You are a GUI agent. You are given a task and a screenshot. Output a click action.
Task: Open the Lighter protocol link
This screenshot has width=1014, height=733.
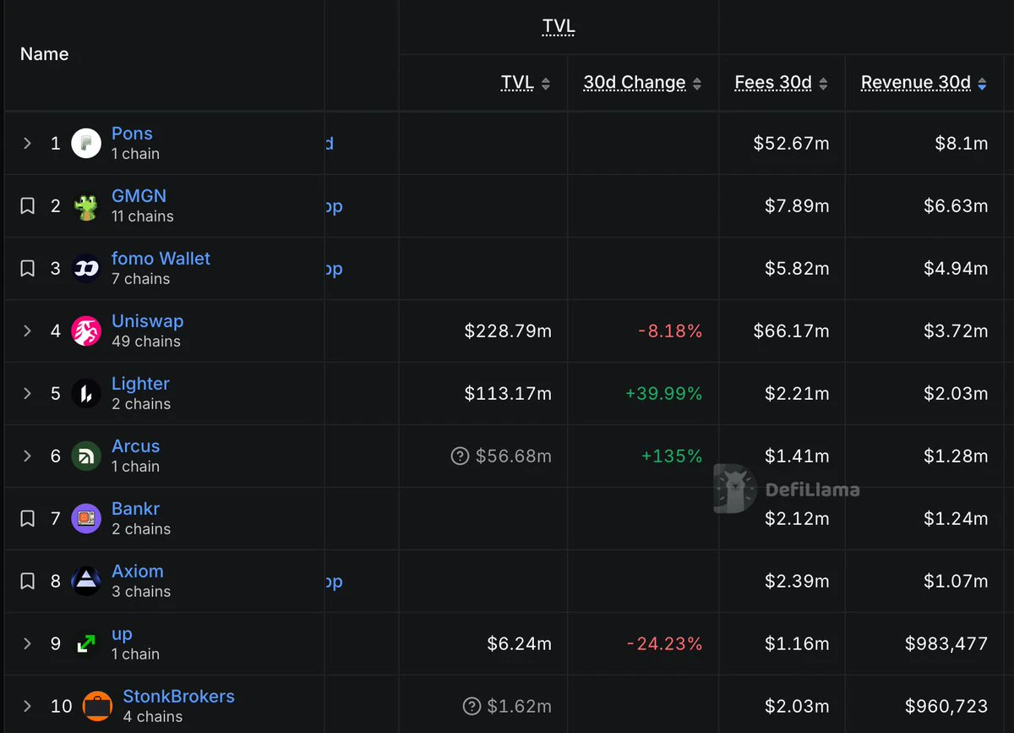pos(140,384)
